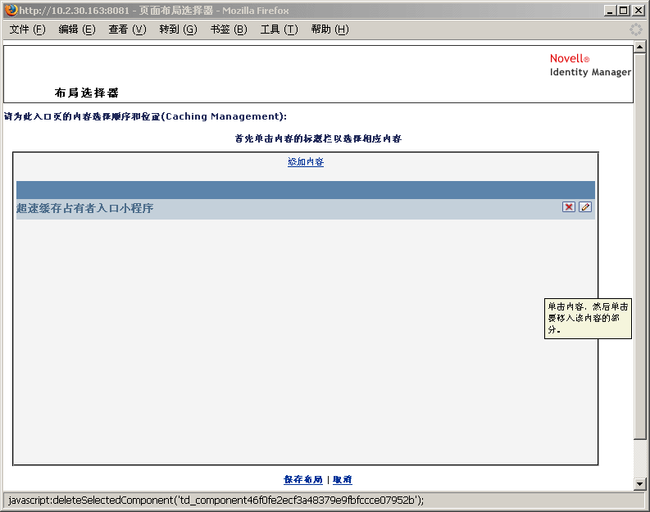Delete the 超速缓存占有者入口小程序 portlet with red X icon
The width and height of the screenshot is (650, 512).
pyautogui.click(x=568, y=207)
